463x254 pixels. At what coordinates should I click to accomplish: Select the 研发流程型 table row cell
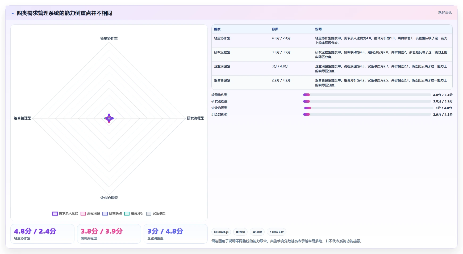pos(222,52)
